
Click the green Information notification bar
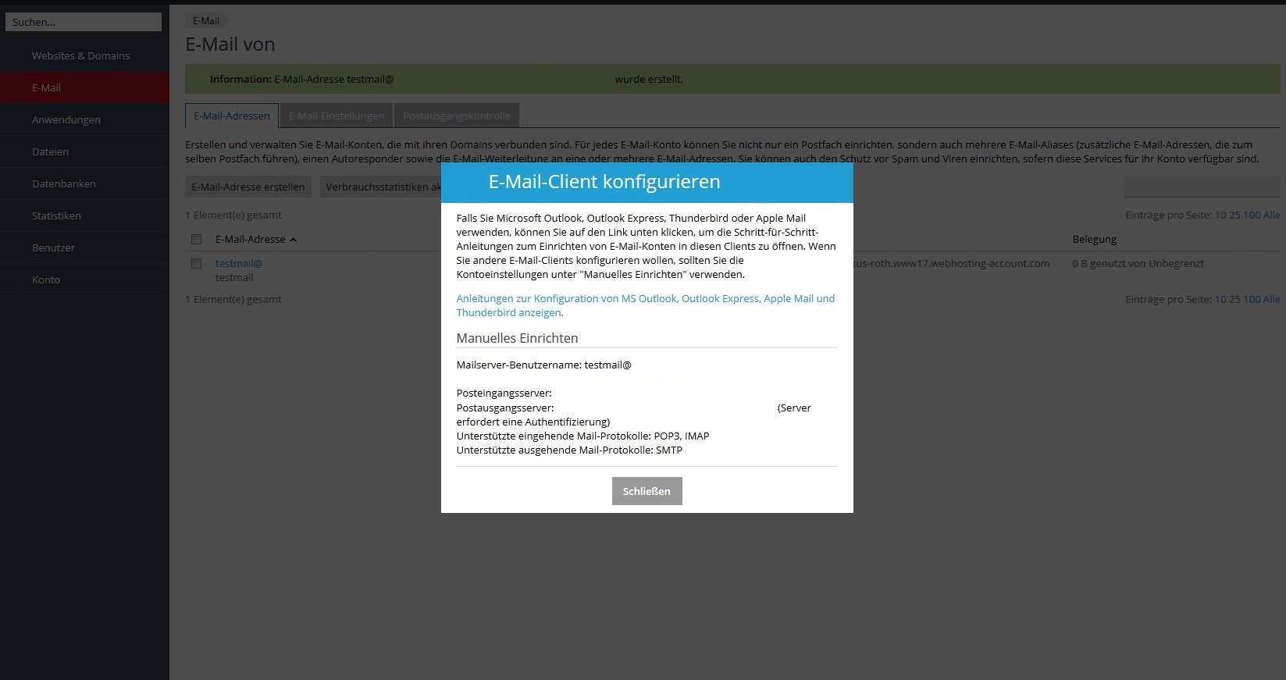[732, 79]
